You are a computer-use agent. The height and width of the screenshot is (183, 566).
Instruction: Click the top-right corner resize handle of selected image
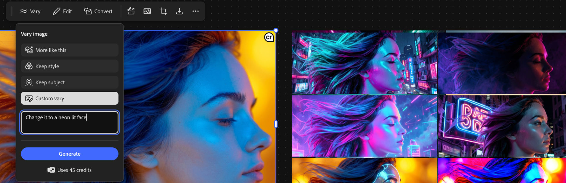tap(276, 30)
